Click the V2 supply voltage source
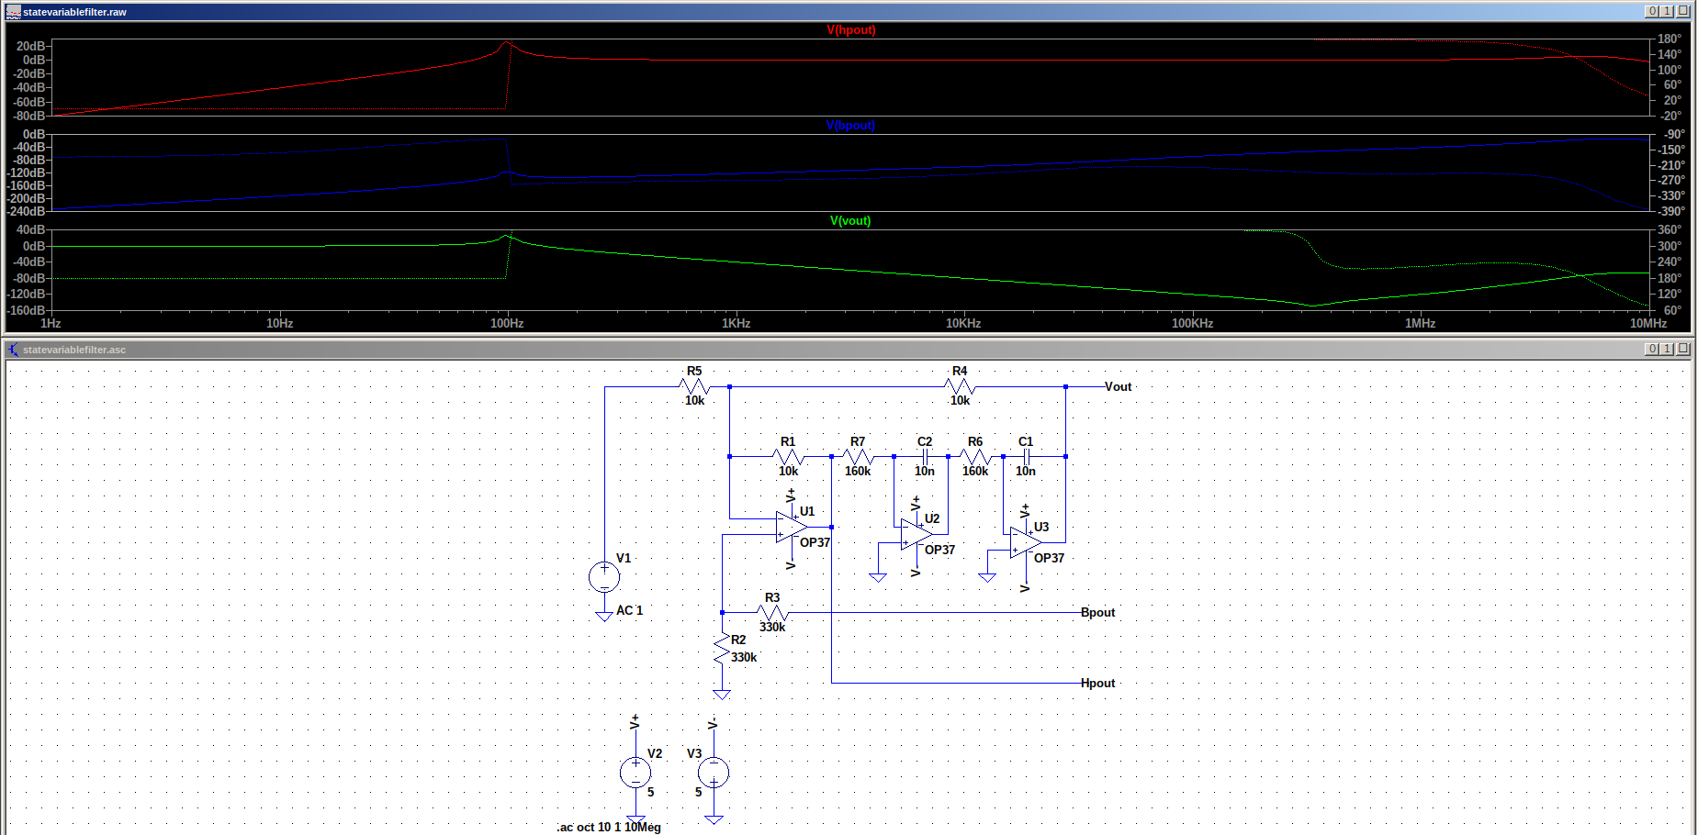Image resolution: width=1698 pixels, height=835 pixels. (635, 773)
